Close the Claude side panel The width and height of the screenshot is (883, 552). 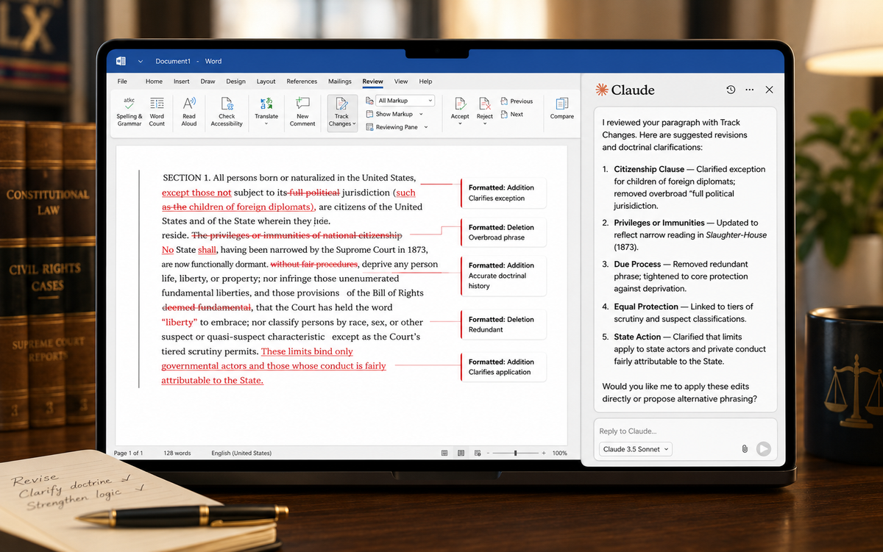tap(769, 90)
